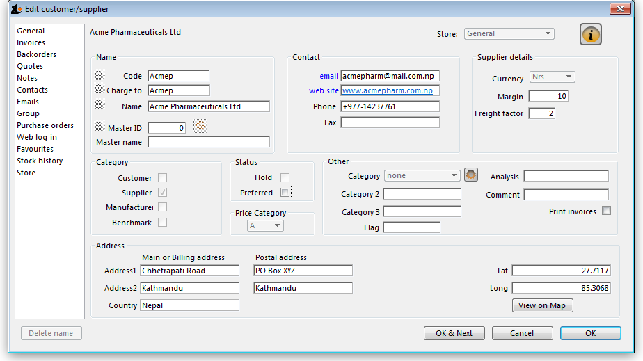The width and height of the screenshot is (643, 361).
Task: Click into the Fax input field
Action: click(390, 122)
